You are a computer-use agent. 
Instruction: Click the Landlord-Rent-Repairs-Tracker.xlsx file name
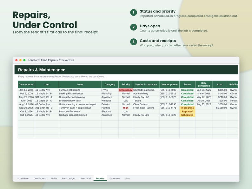tap(51, 60)
